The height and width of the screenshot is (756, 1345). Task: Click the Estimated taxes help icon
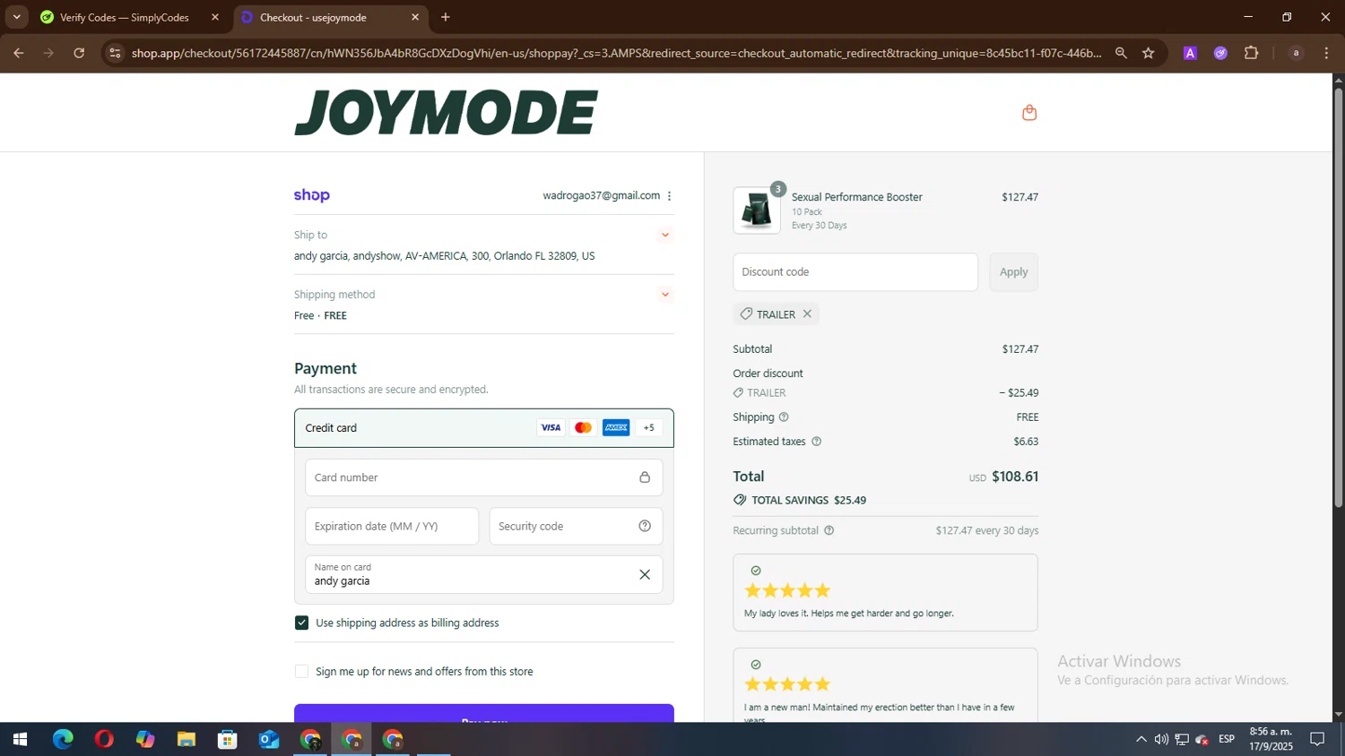click(x=816, y=442)
